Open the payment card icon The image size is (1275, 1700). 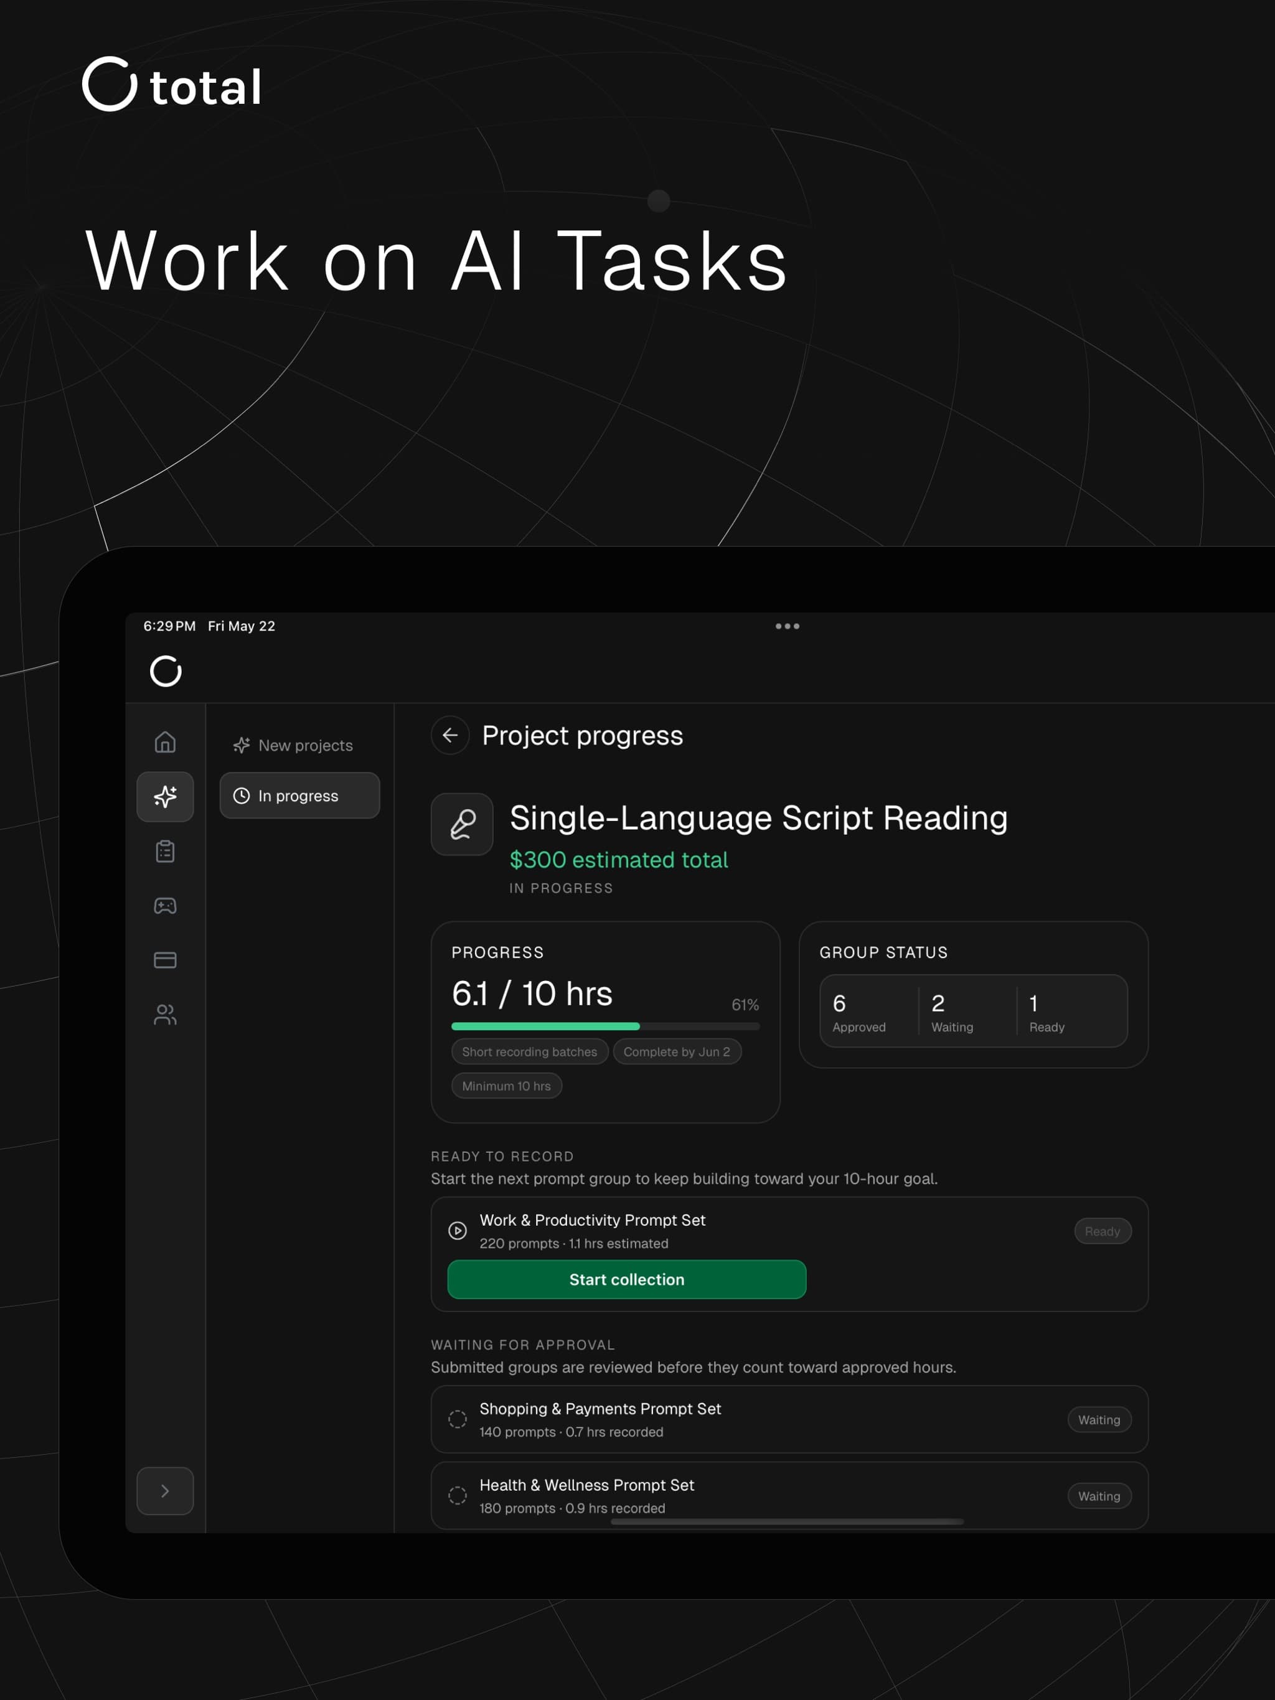(165, 960)
